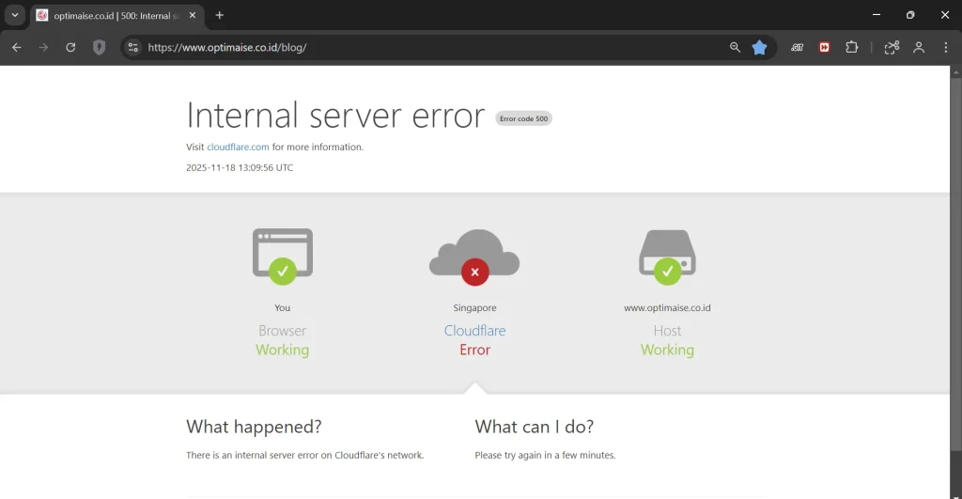Go forward to the next page
This screenshot has width=962, height=499.
[43, 47]
